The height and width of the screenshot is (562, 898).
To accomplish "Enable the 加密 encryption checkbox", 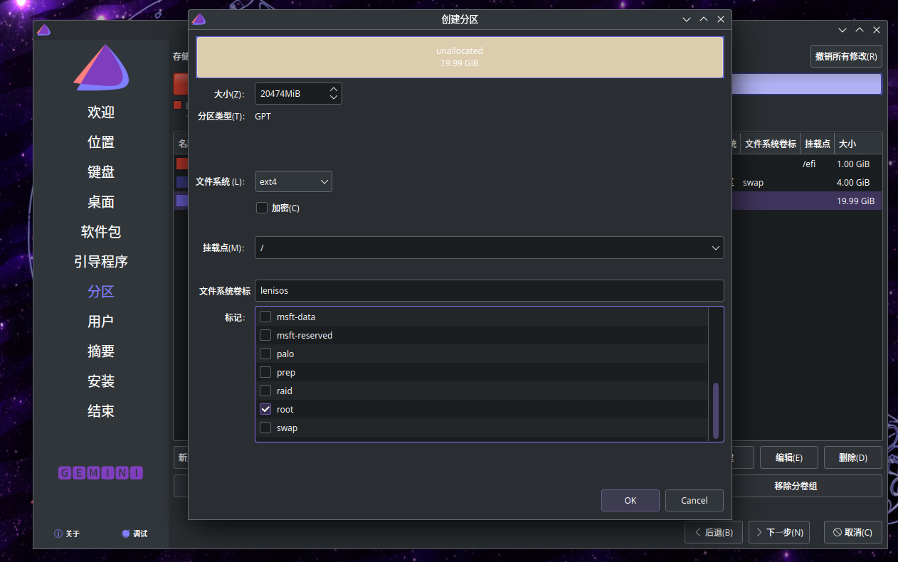I will 262,208.
